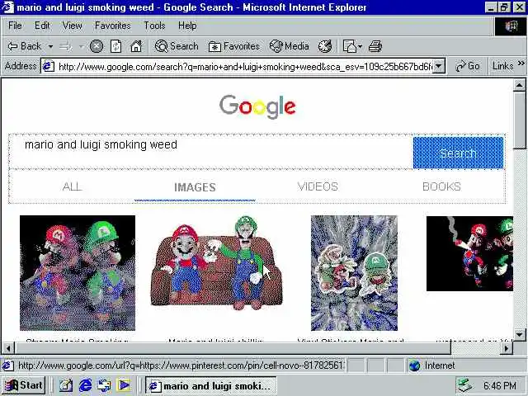This screenshot has width=528, height=396.
Task: Launch Windows Media Player quick launch icon
Action: [x=124, y=385]
